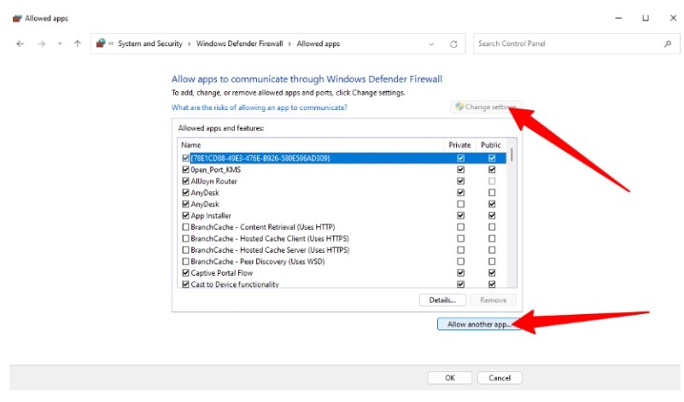
Task: Open System and Security breadcrumb
Action: [x=150, y=44]
